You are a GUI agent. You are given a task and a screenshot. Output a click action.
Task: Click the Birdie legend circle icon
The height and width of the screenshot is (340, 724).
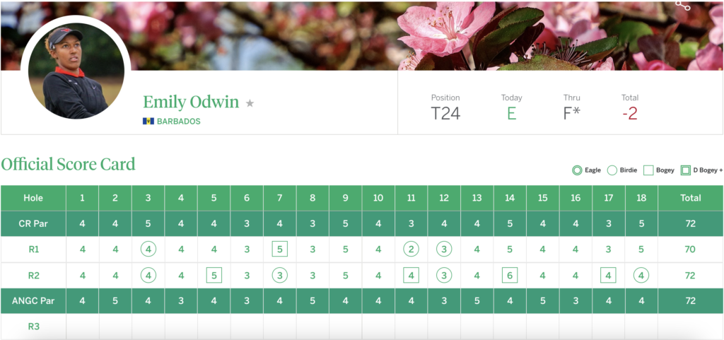612,170
